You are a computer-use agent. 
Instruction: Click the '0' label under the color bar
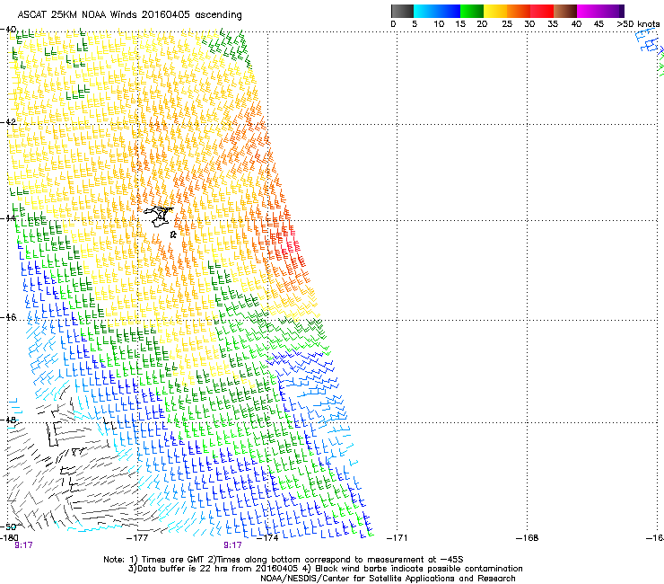click(x=393, y=23)
